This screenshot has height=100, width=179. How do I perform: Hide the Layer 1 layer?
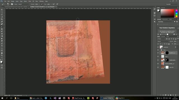(x=158, y=56)
